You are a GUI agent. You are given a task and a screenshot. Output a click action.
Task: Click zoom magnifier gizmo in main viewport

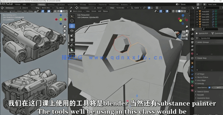(x=187, y=27)
